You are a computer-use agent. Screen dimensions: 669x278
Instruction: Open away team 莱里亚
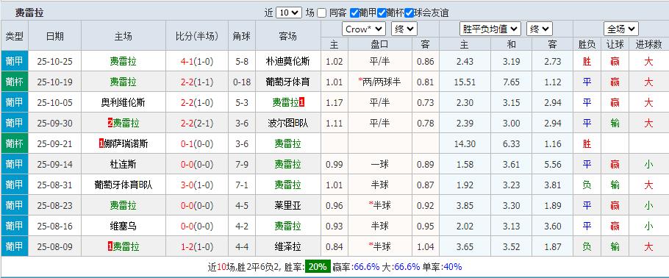coord(287,205)
